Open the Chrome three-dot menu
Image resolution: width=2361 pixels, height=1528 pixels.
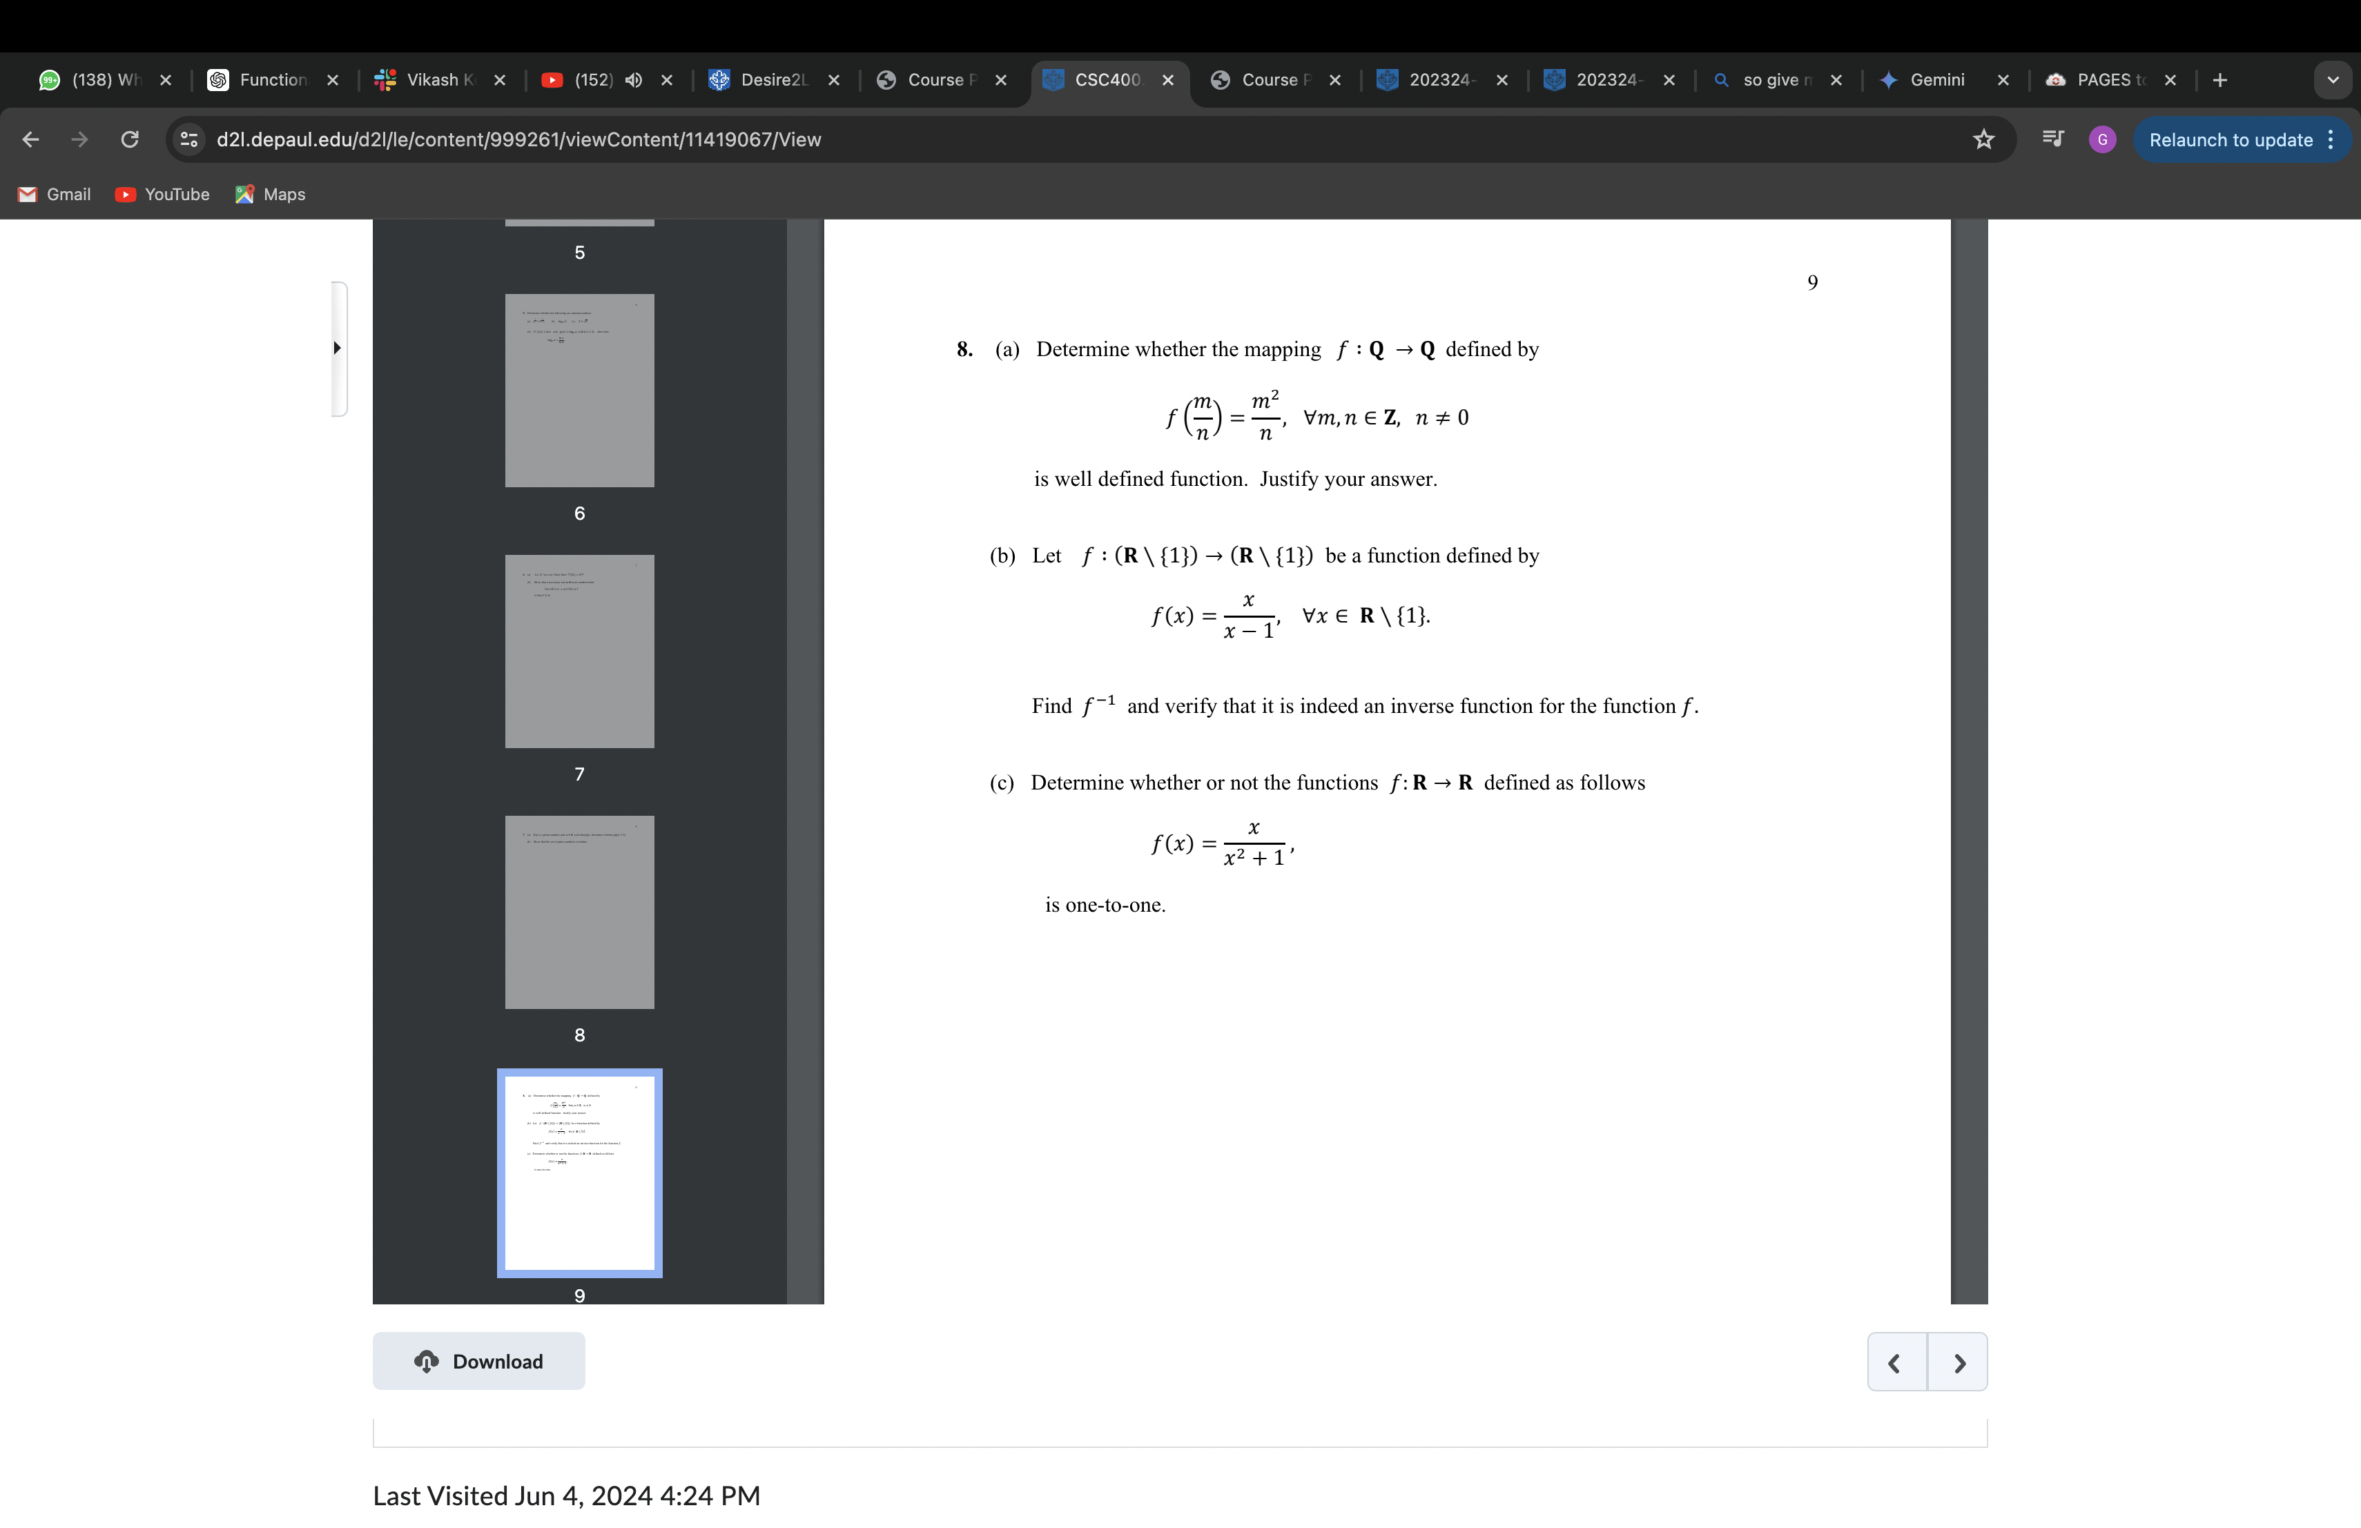(x=2331, y=140)
